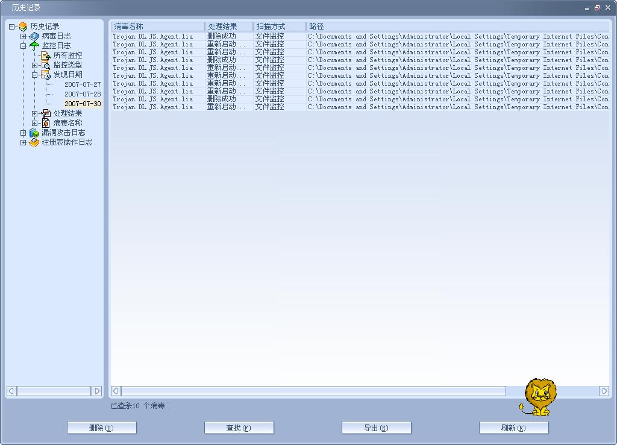Collapse the 监控日志 node

click(23, 46)
